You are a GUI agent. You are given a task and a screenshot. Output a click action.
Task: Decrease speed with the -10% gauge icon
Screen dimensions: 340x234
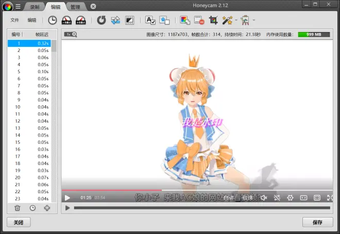[66, 20]
